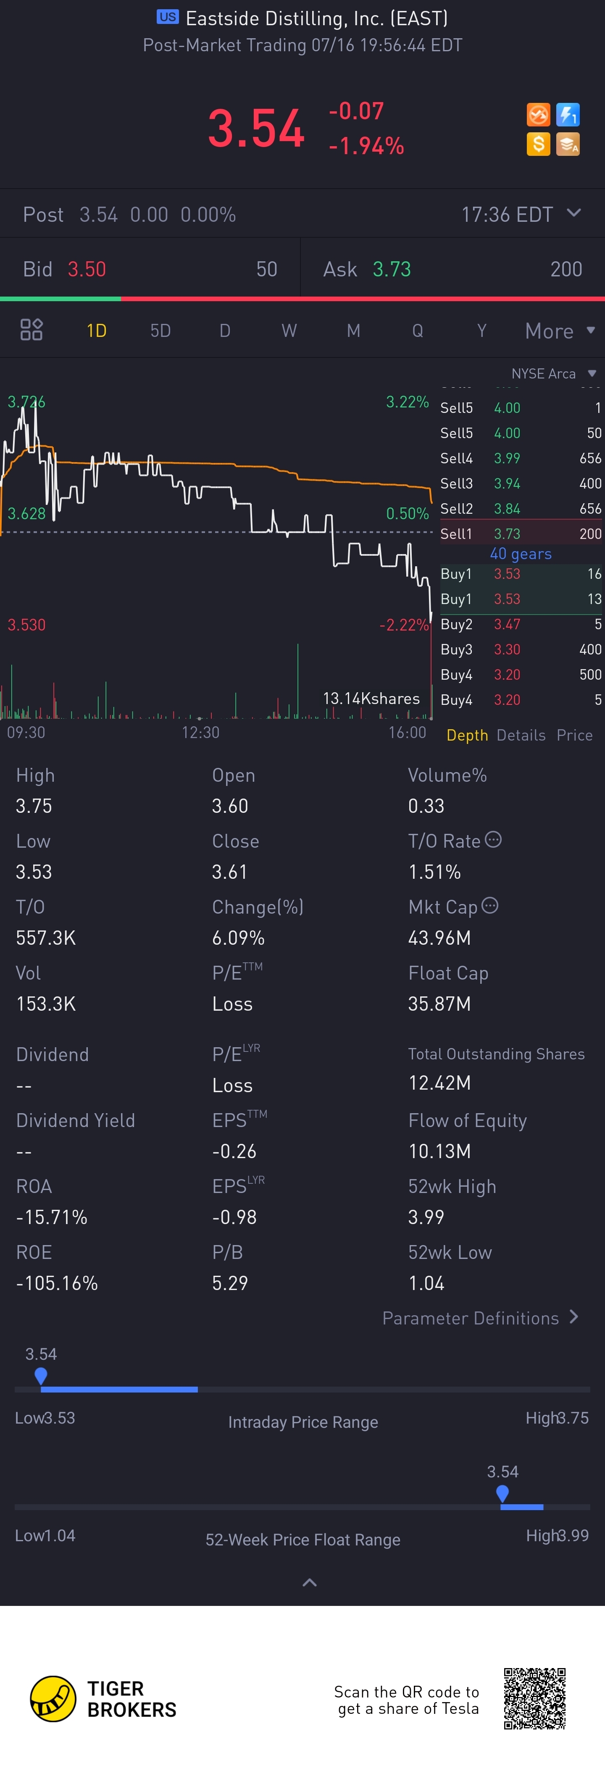This screenshot has height=1792, width=605.
Task: Tap the Change(%) value 6.09%
Action: [239, 938]
